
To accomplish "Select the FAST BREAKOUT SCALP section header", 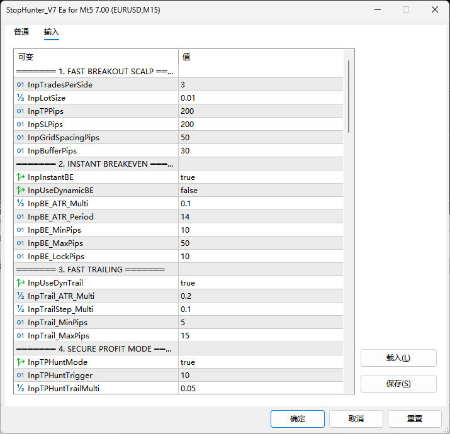I will [94, 72].
